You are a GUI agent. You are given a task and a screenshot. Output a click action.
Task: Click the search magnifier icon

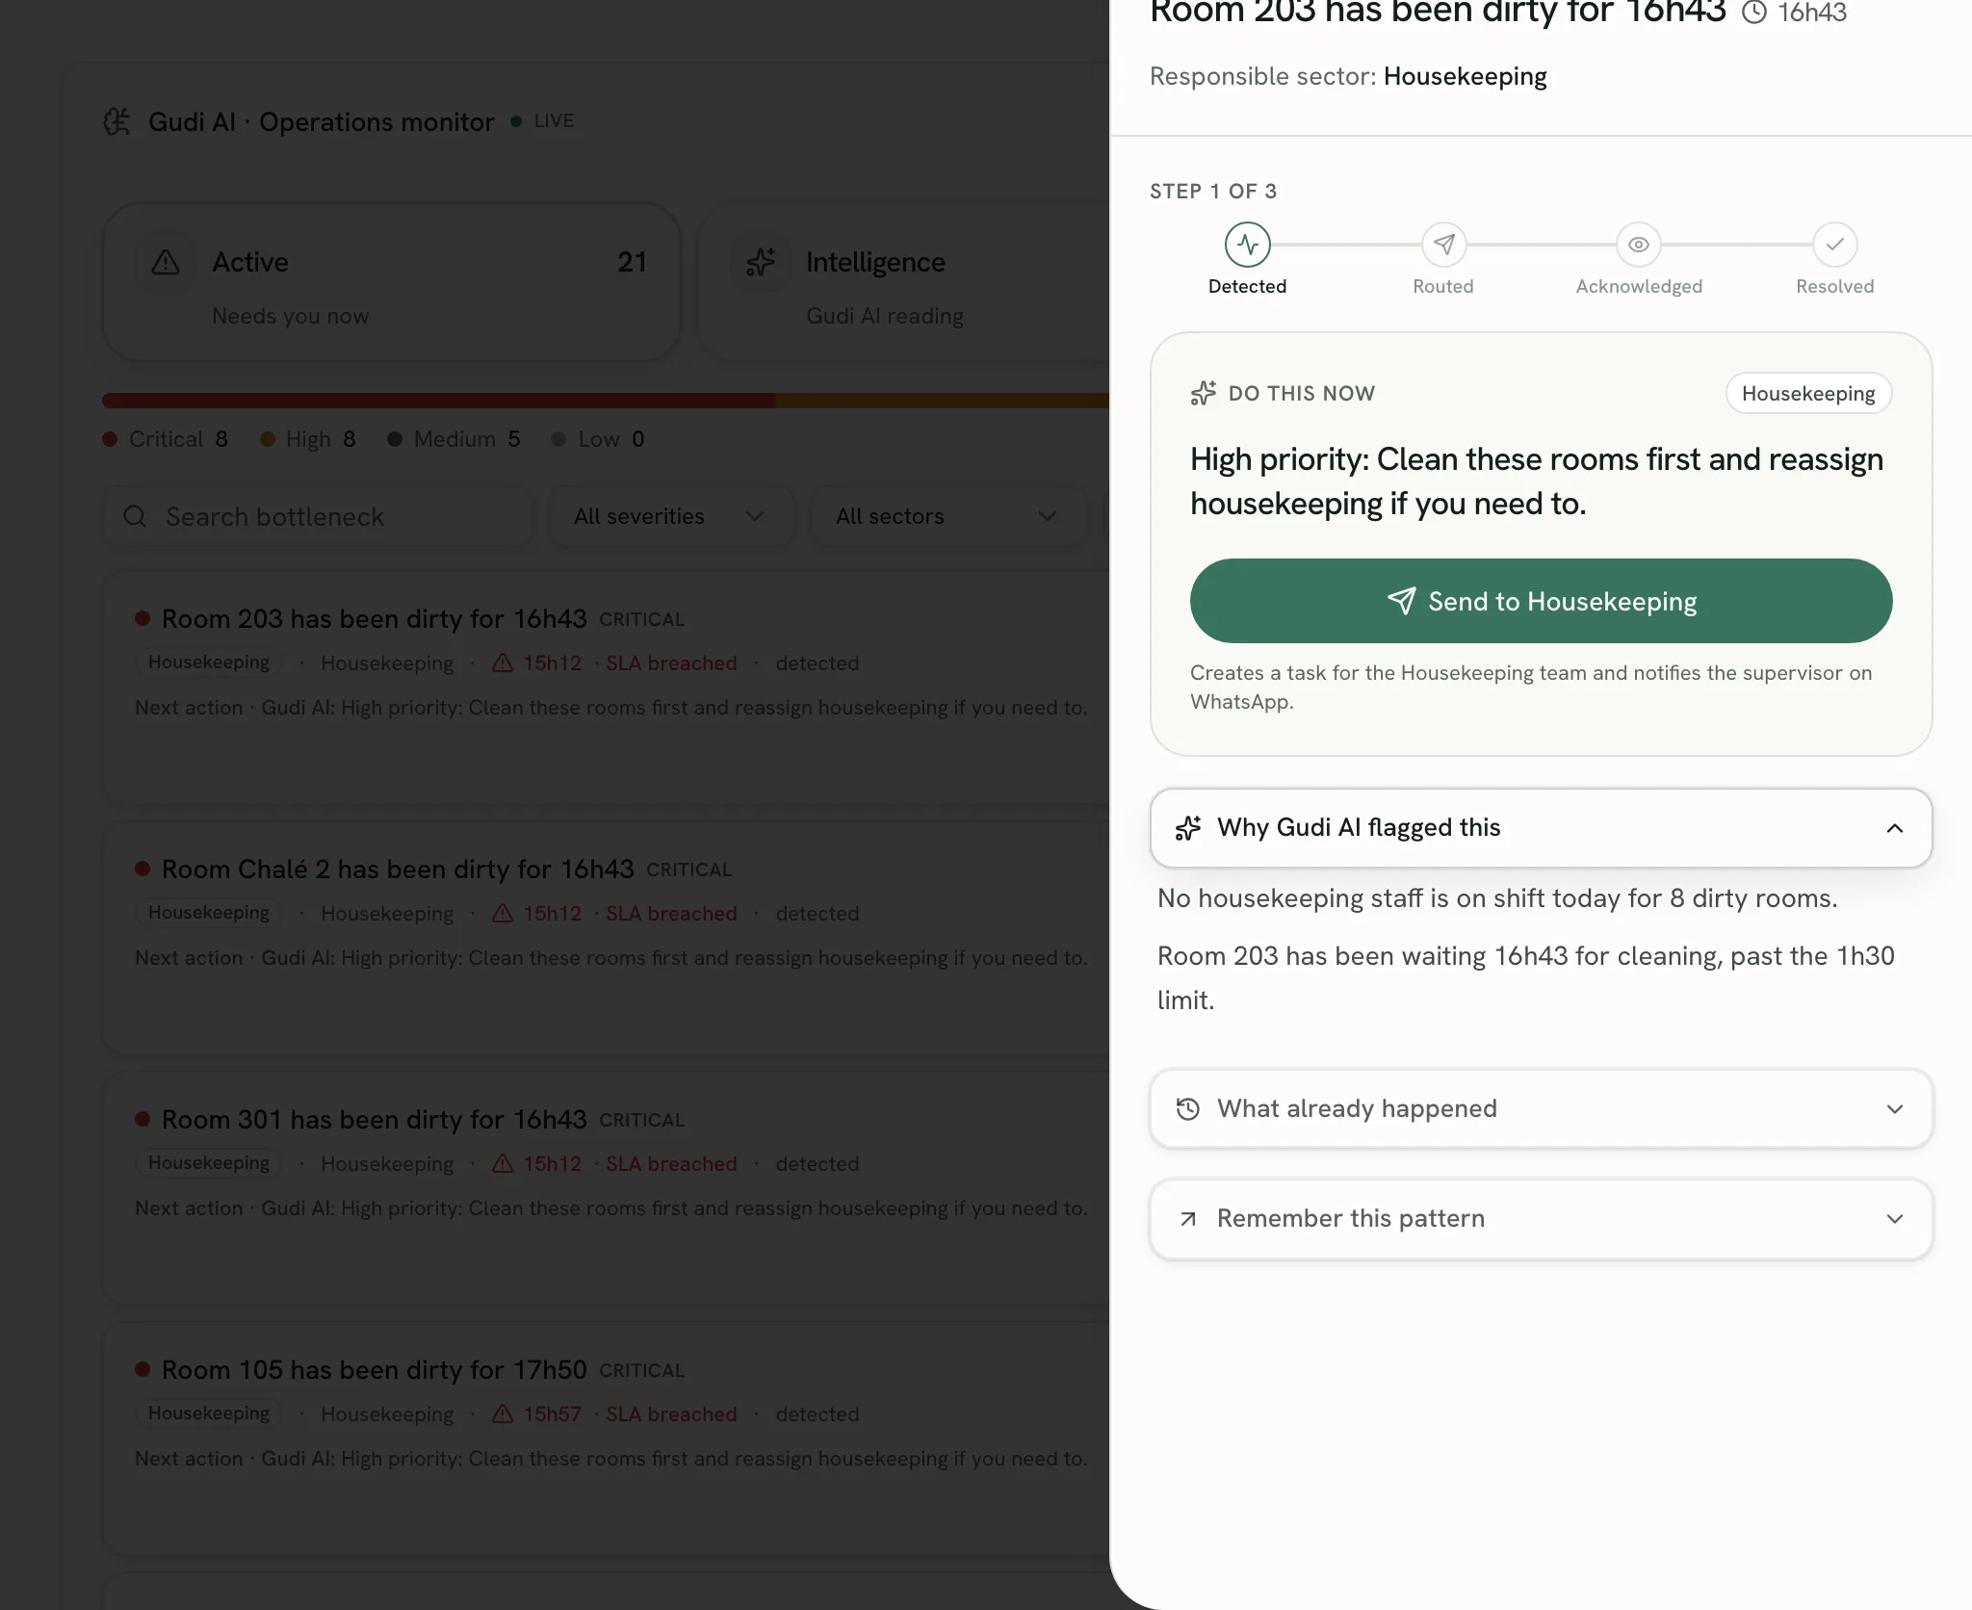[x=135, y=517]
